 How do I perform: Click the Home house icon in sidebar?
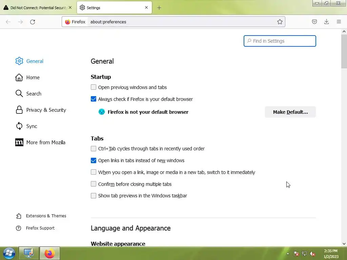coord(19,78)
